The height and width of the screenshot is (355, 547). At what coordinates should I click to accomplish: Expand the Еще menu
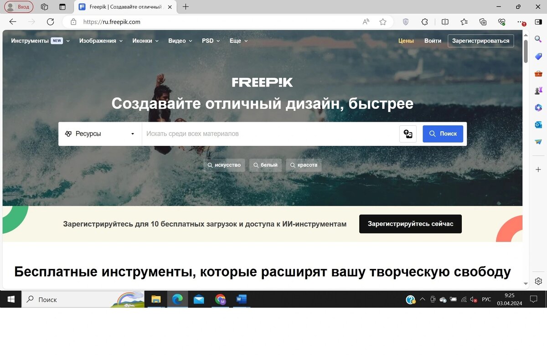(x=238, y=41)
